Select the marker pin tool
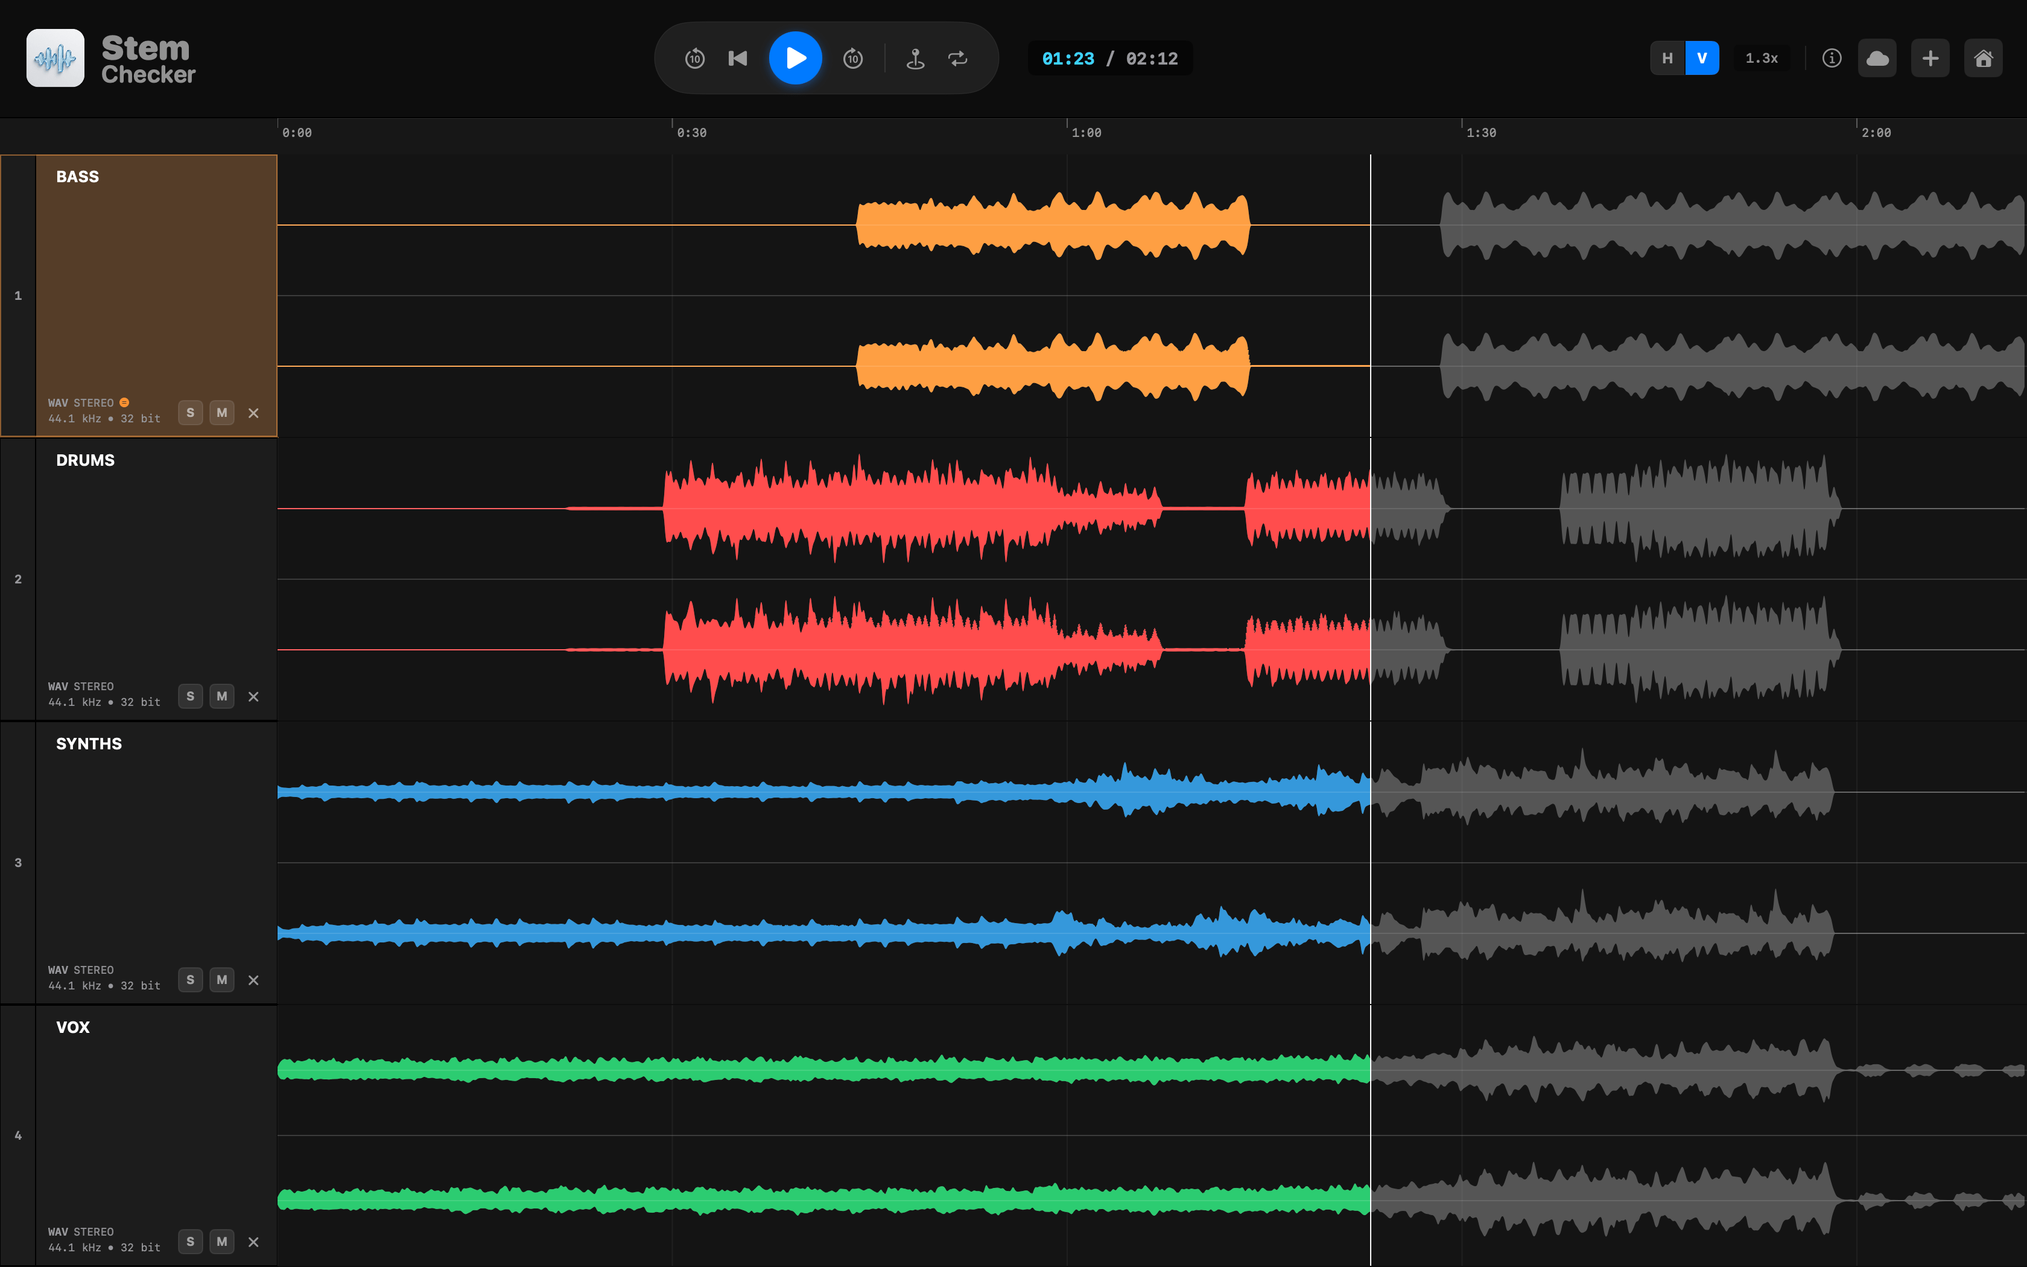Viewport: 2027px width, 1267px height. pyautogui.click(x=915, y=58)
